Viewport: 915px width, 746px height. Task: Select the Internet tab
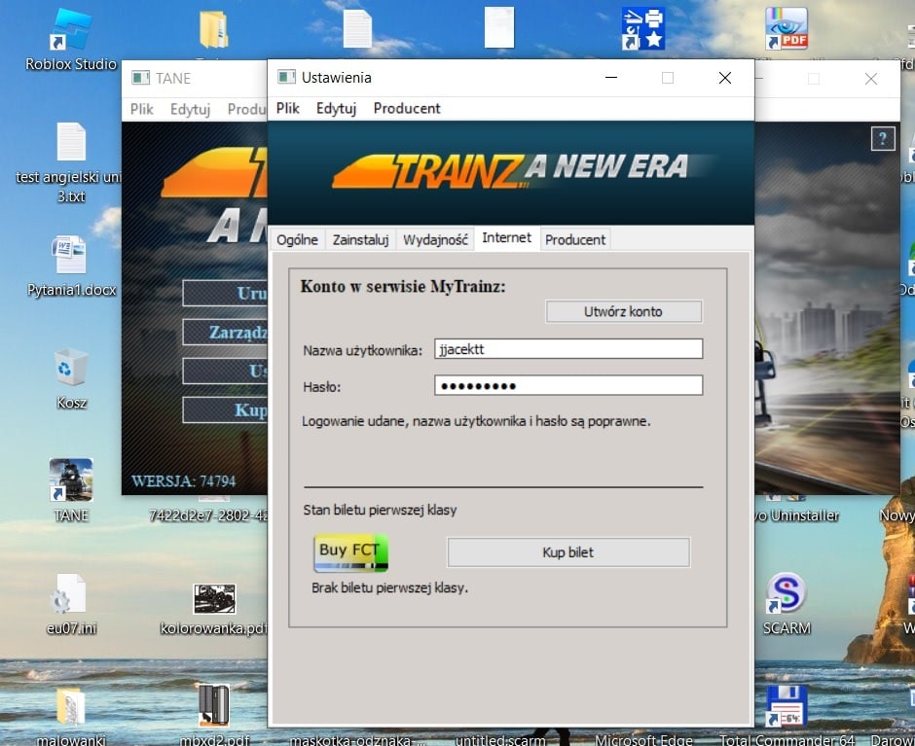click(x=506, y=238)
